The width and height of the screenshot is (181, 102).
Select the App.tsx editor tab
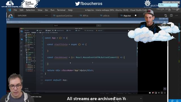tap(127, 16)
